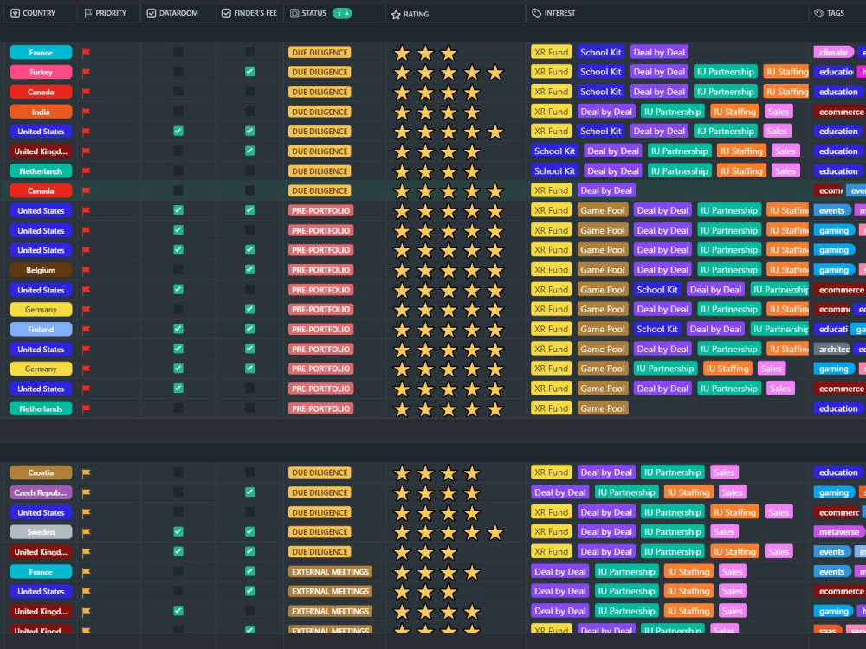Viewport: 866px width, 649px height.
Task: Click the yellow priority flag in Croatia row
Action: (x=86, y=473)
